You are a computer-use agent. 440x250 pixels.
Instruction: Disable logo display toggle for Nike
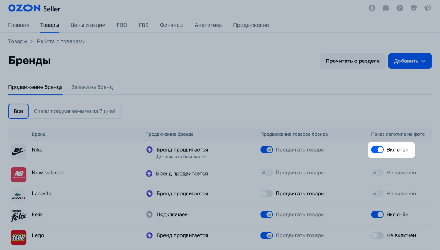(377, 150)
